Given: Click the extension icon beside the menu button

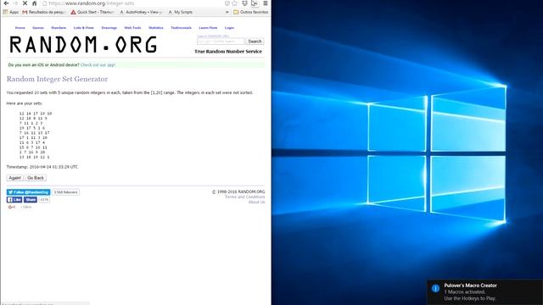Looking at the screenshot, I should pos(255,3).
